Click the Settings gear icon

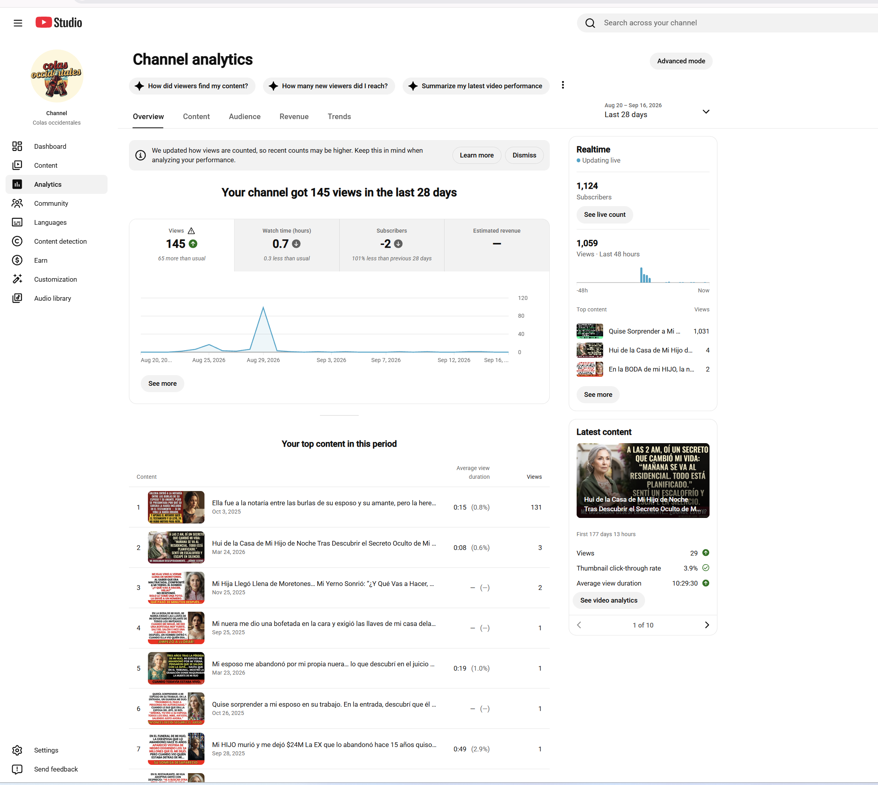(x=17, y=750)
